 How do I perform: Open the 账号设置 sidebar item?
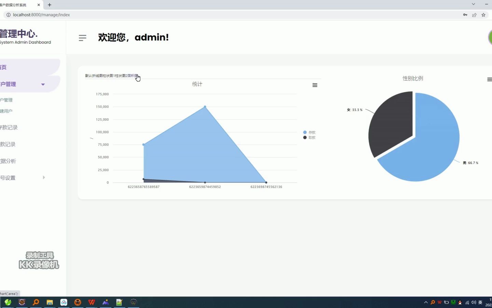point(8,178)
